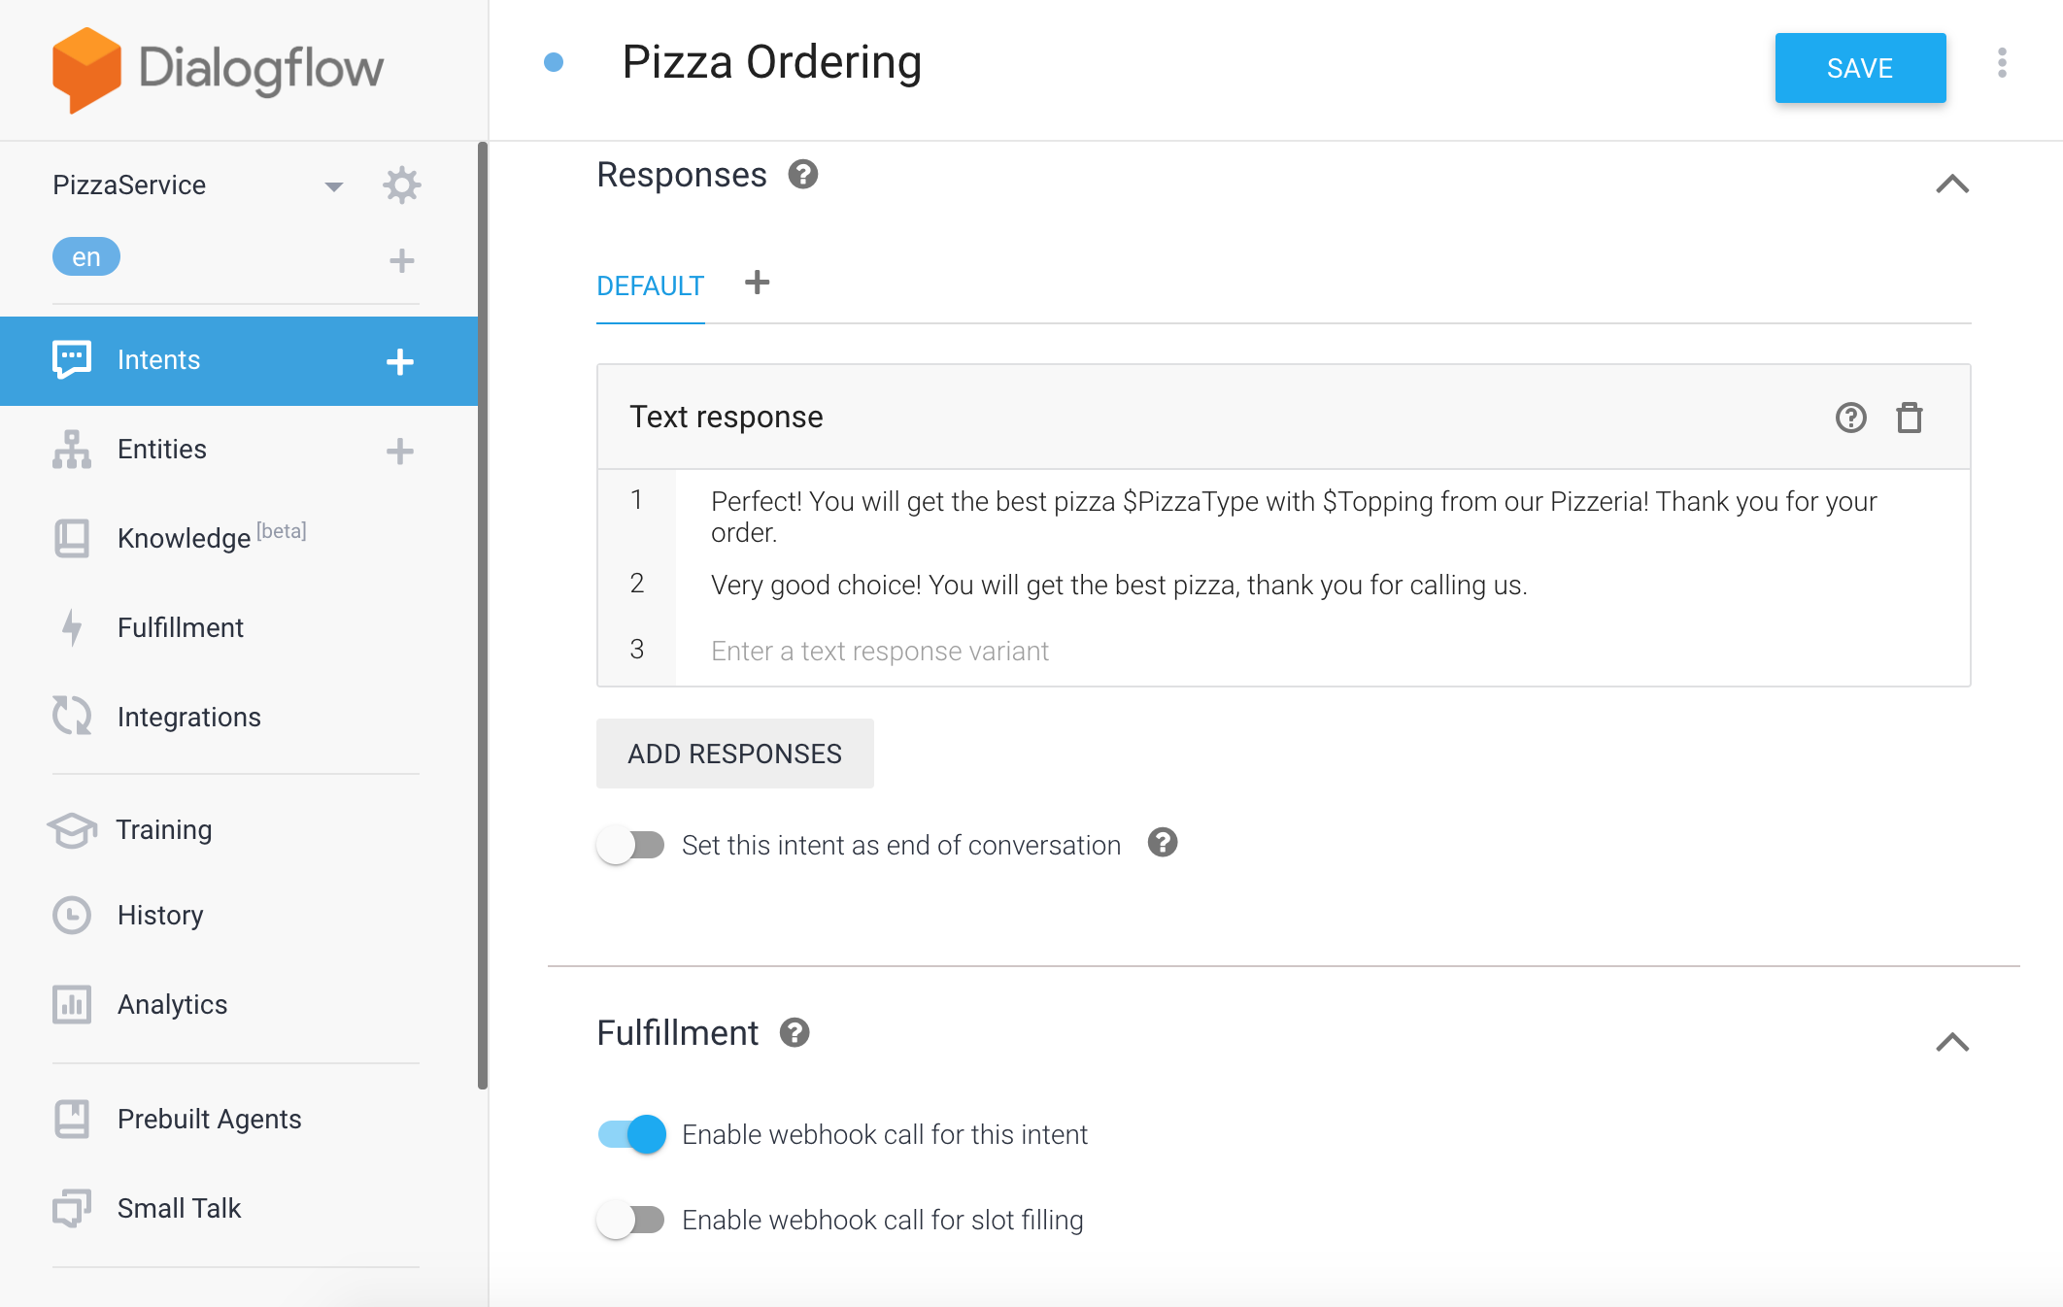Open Text response help icon
This screenshot has width=2063, height=1307.
(1851, 418)
